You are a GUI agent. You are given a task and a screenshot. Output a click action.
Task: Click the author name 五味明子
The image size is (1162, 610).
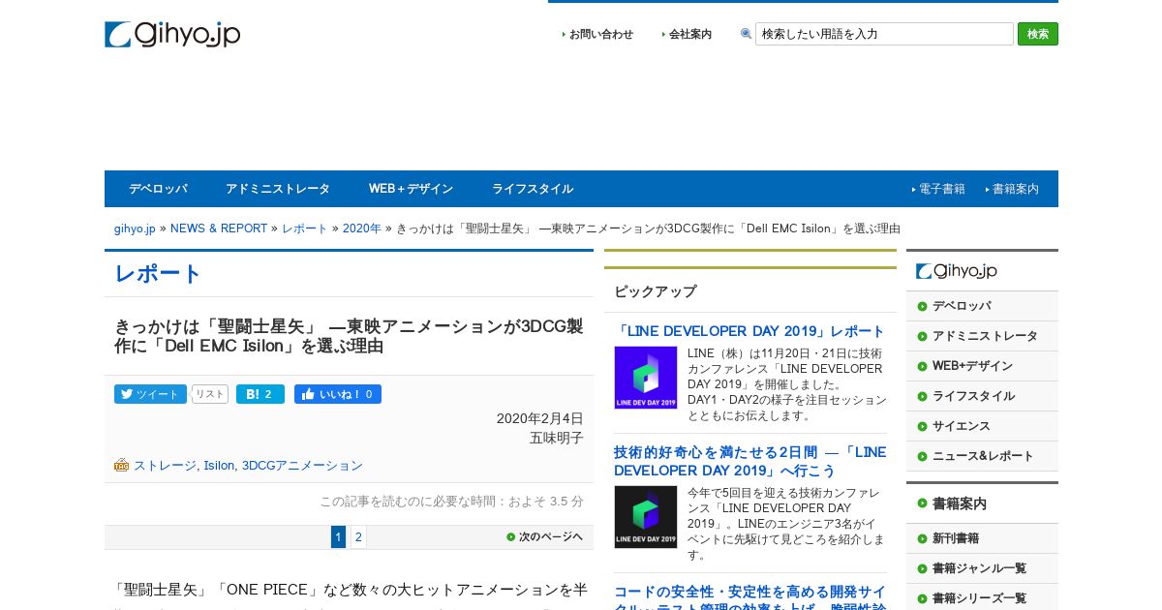point(557,438)
